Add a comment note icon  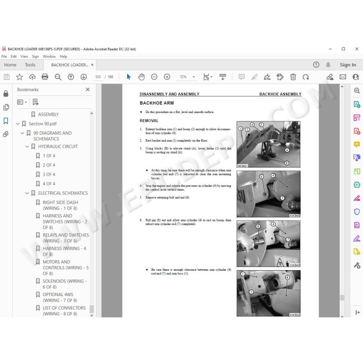coord(242,77)
